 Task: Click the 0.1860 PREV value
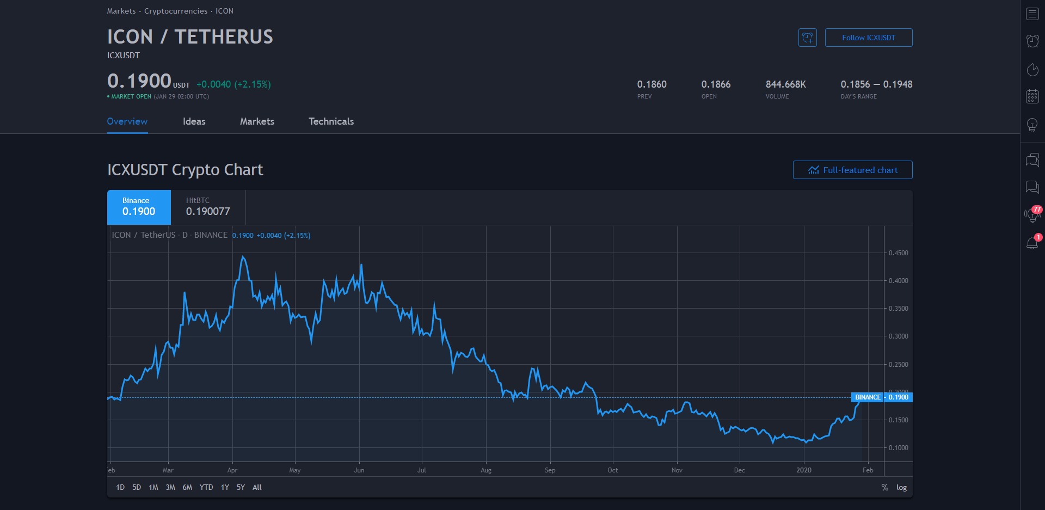tap(652, 84)
